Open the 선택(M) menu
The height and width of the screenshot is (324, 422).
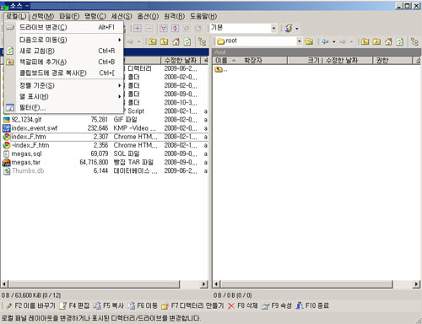click(x=42, y=16)
